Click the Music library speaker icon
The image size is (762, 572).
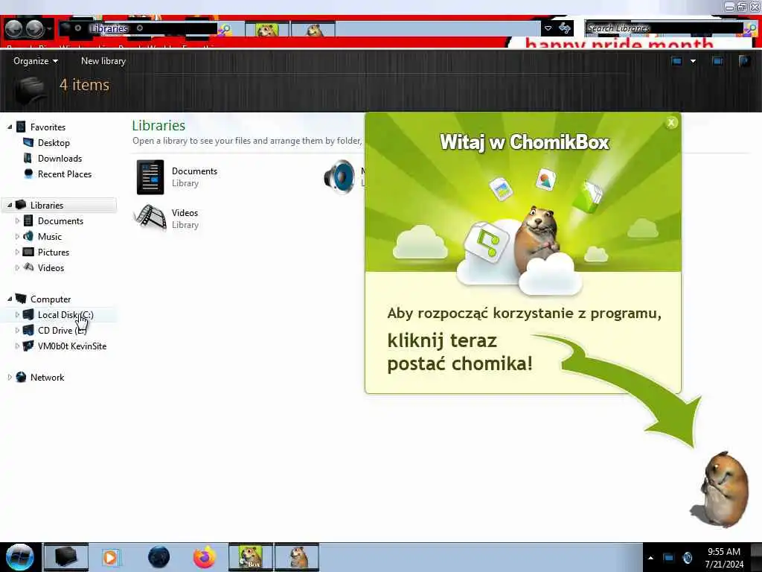(x=339, y=177)
